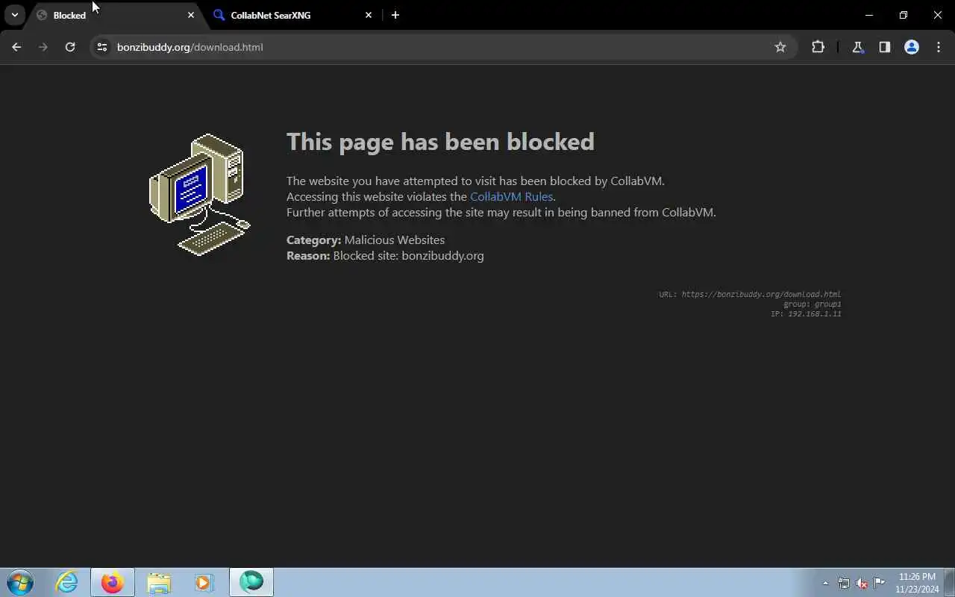Open Action Center flag icon

tap(880, 583)
